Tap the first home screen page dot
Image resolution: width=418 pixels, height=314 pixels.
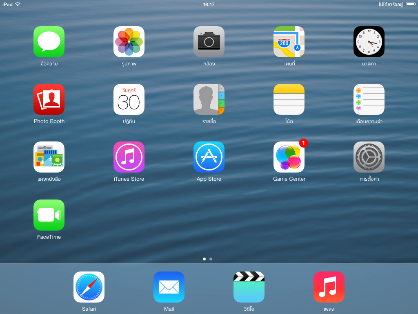[x=204, y=259]
